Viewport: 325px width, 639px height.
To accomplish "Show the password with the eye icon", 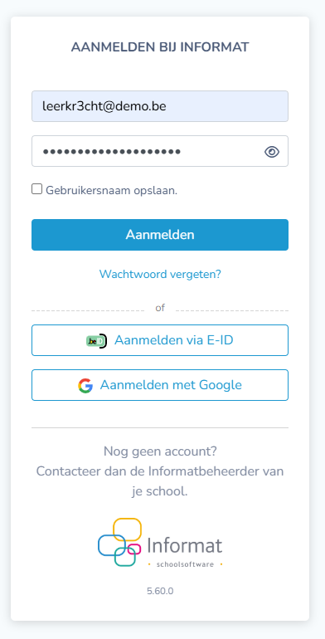I will coord(272,152).
